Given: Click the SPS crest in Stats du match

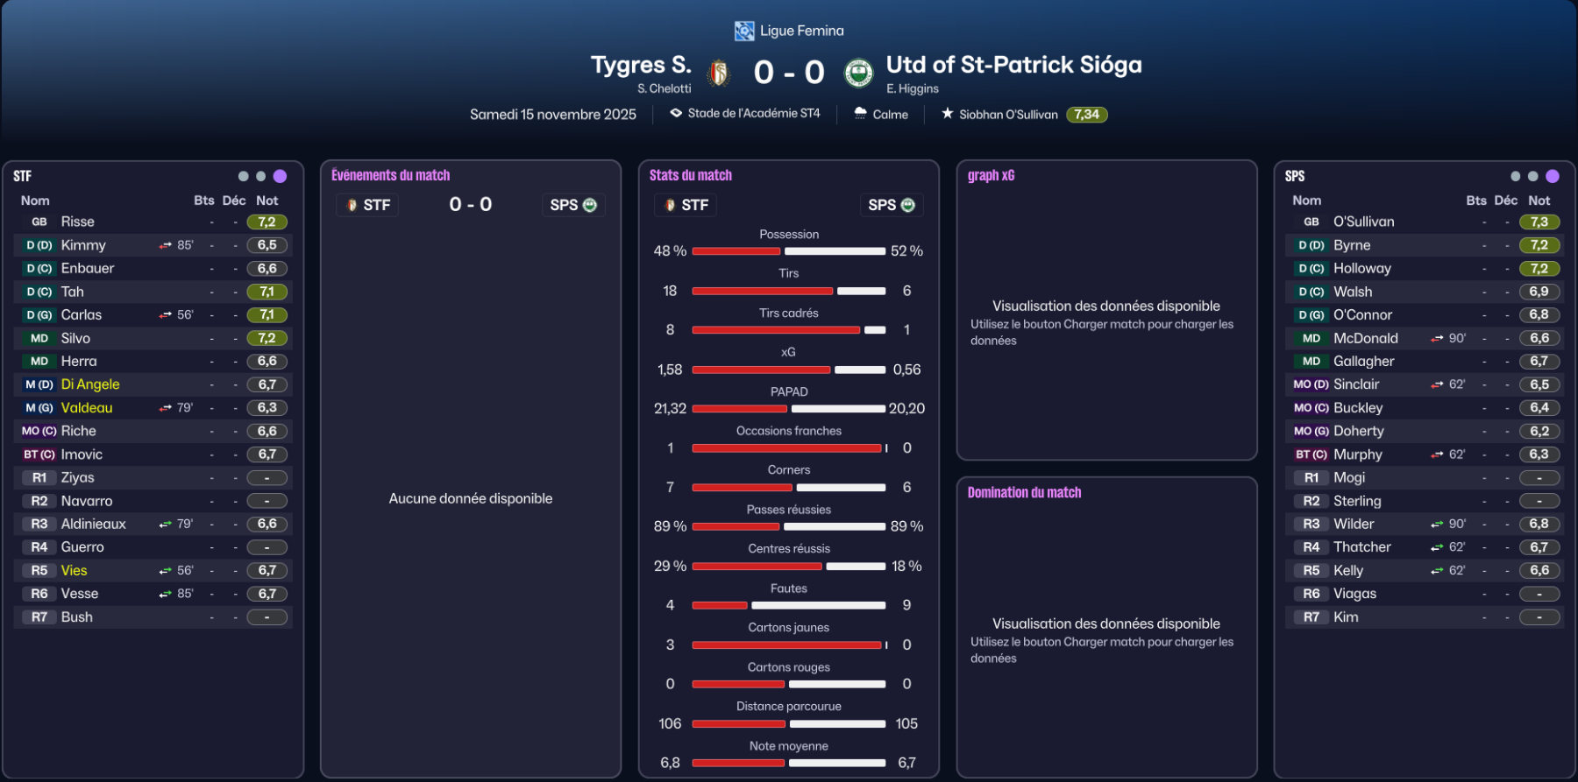Looking at the screenshot, I should pyautogui.click(x=908, y=205).
